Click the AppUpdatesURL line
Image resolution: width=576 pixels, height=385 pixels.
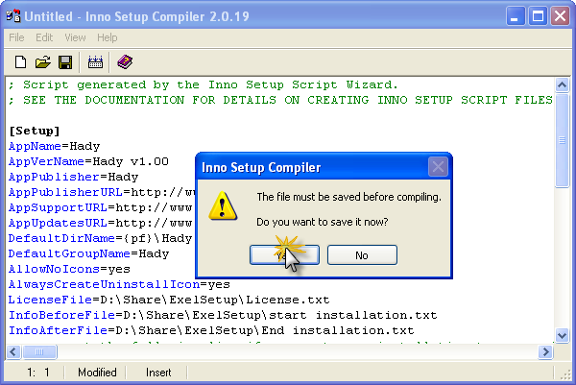point(100,224)
